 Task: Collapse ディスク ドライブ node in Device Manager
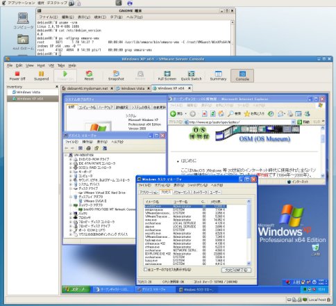pyautogui.click(x=71, y=188)
